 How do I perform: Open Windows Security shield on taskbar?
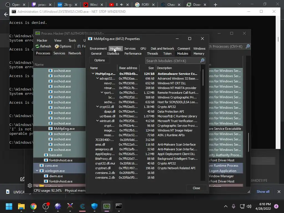94,206
